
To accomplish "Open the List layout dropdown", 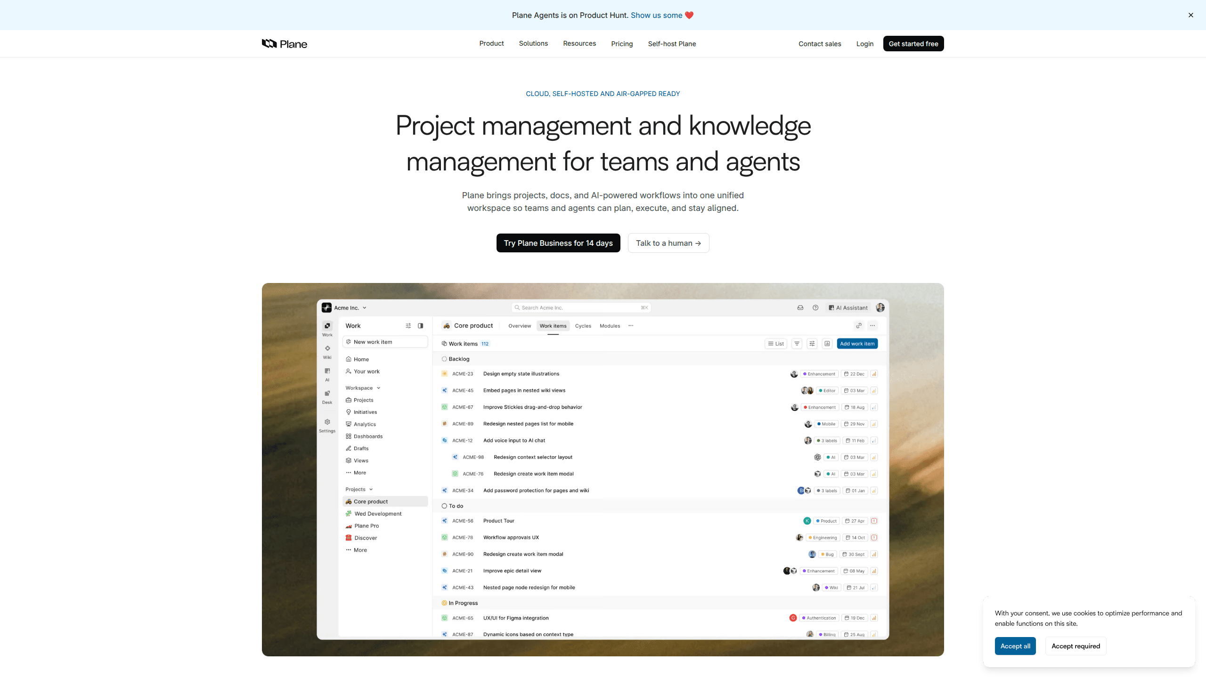I will tap(776, 344).
